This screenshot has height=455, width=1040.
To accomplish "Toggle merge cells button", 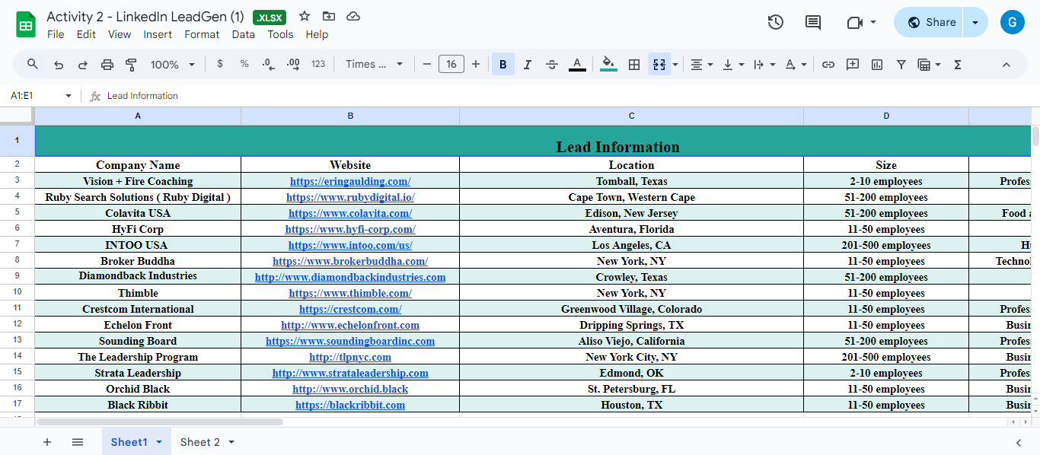I will pos(659,65).
